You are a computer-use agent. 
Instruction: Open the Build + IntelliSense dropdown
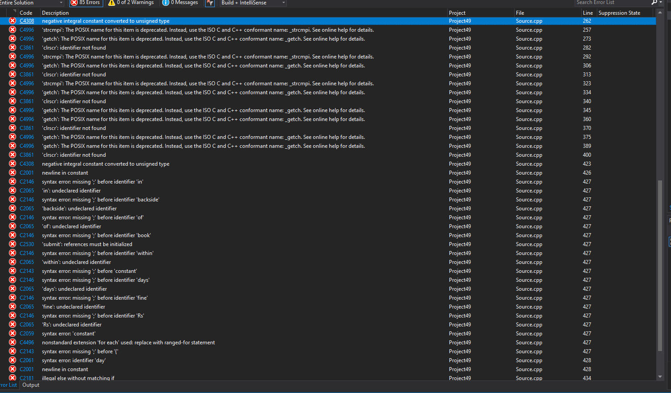[253, 3]
